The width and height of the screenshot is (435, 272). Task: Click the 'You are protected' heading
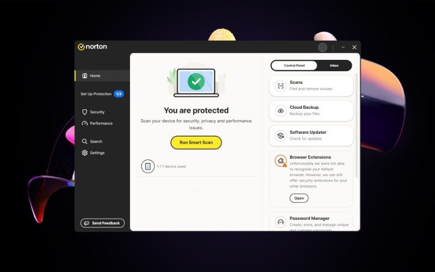pos(196,110)
